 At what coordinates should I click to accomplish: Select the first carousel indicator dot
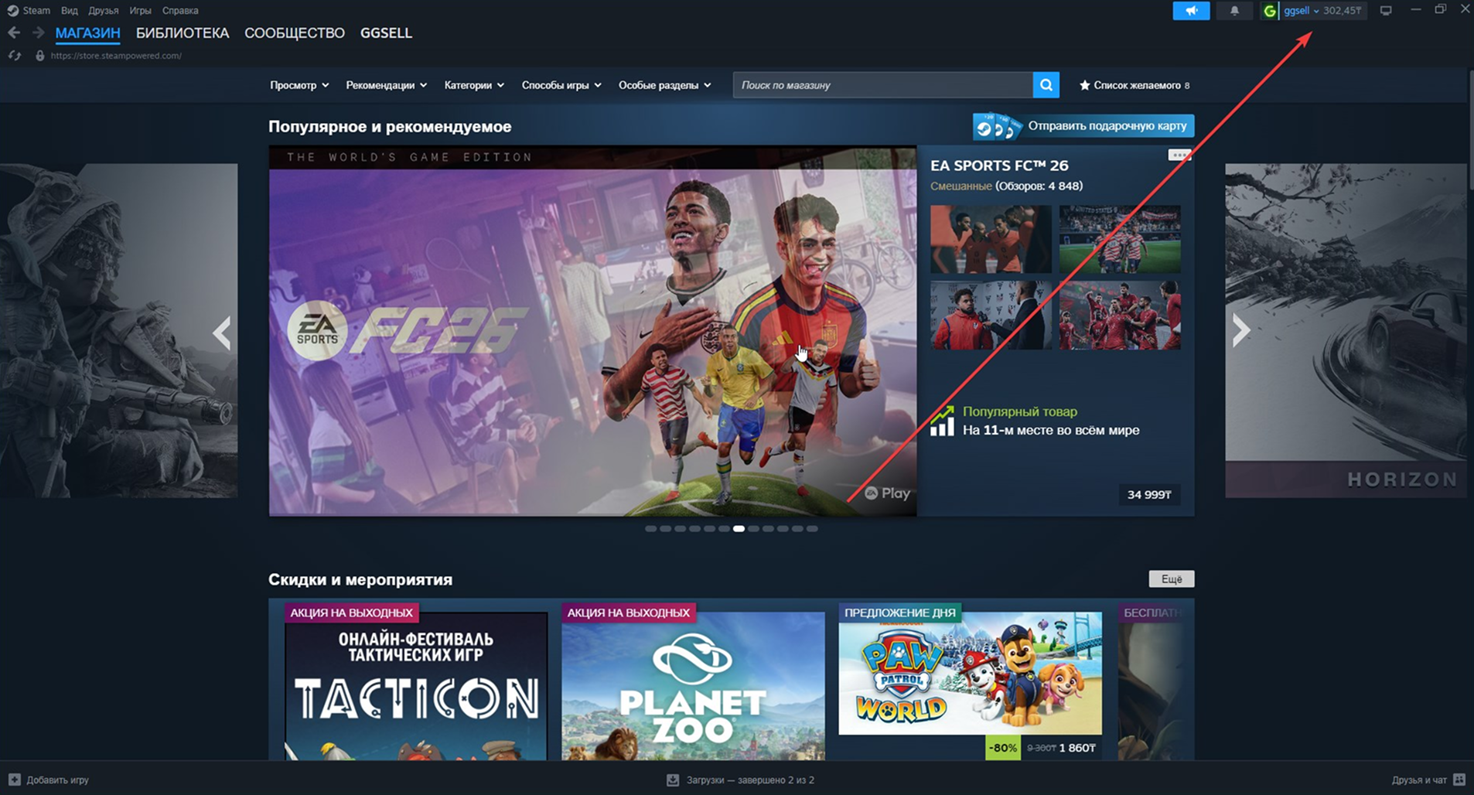650,529
